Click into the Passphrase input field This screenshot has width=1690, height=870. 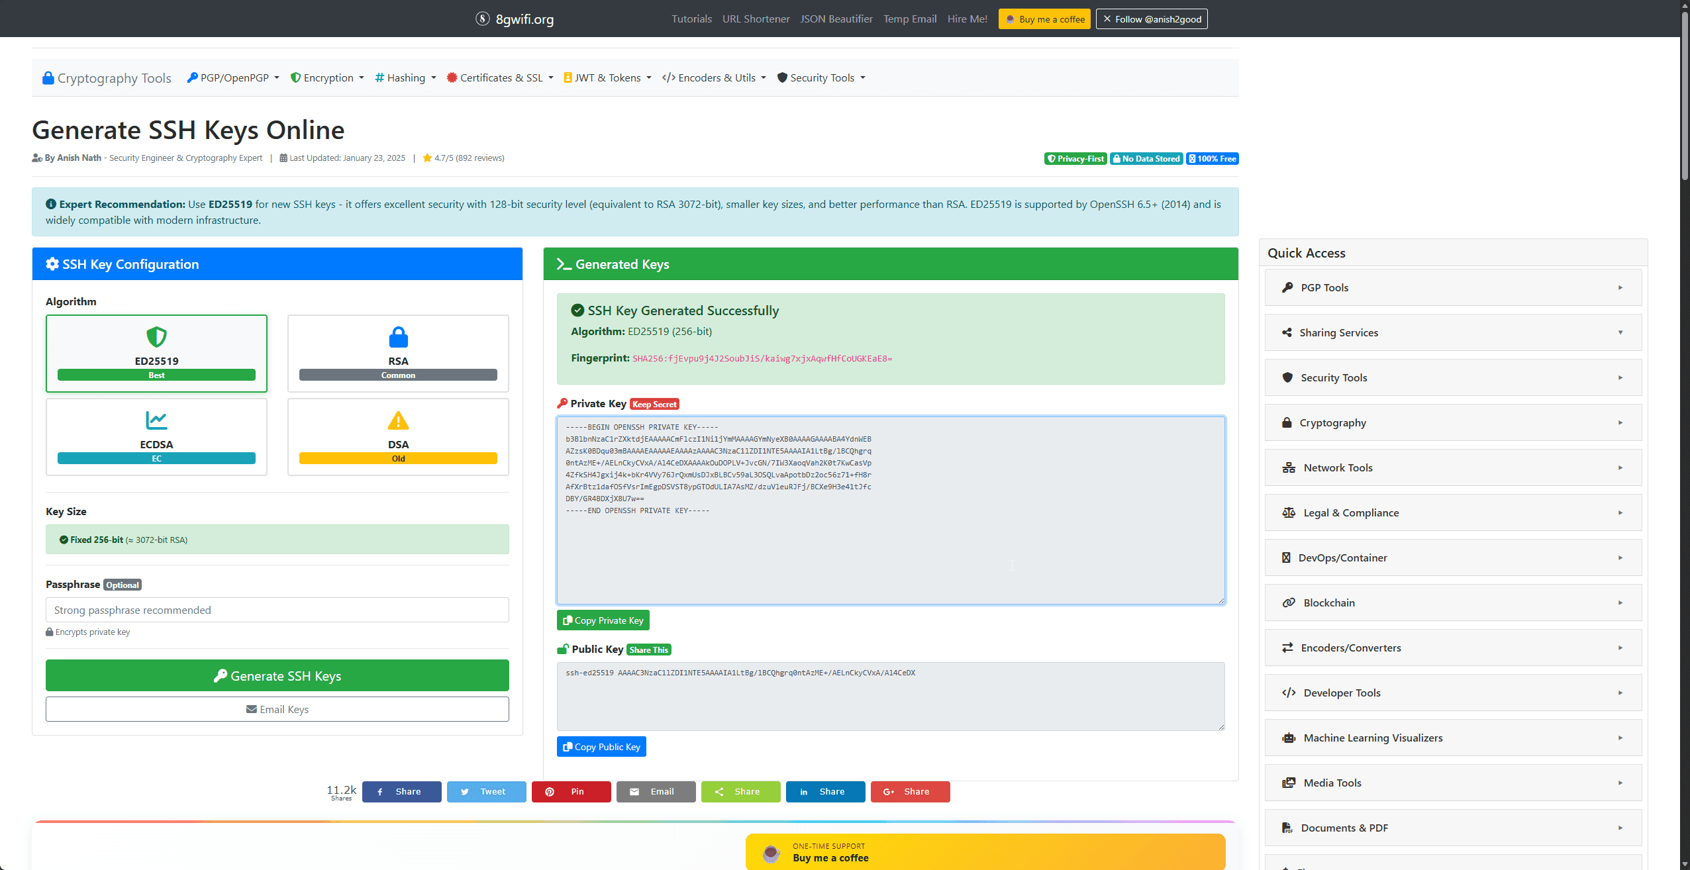coord(277,610)
